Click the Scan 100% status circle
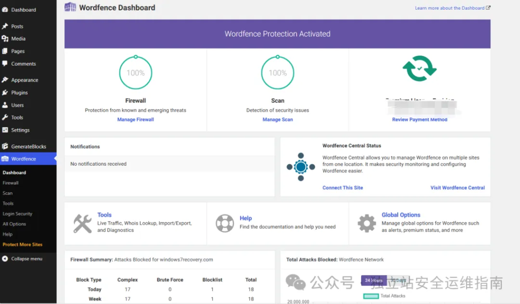 [278, 73]
